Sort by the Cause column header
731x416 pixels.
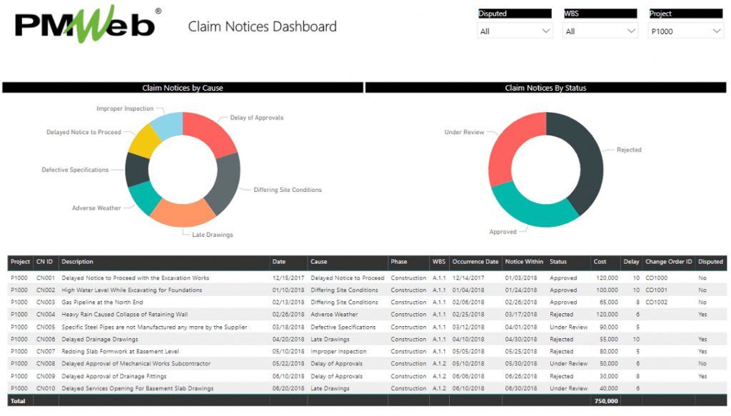319,262
